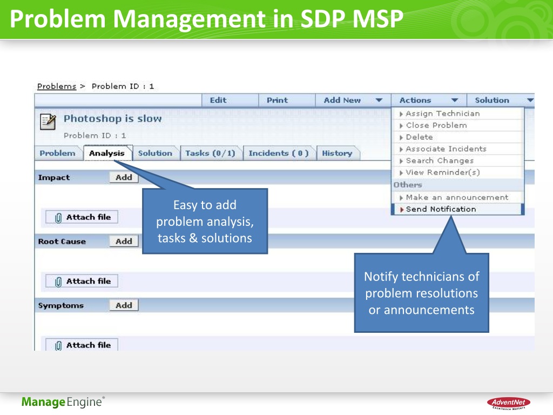Viewport: 553px width, 415px height.
Task: Click Attach file under Symptoms
Action: [82, 345]
